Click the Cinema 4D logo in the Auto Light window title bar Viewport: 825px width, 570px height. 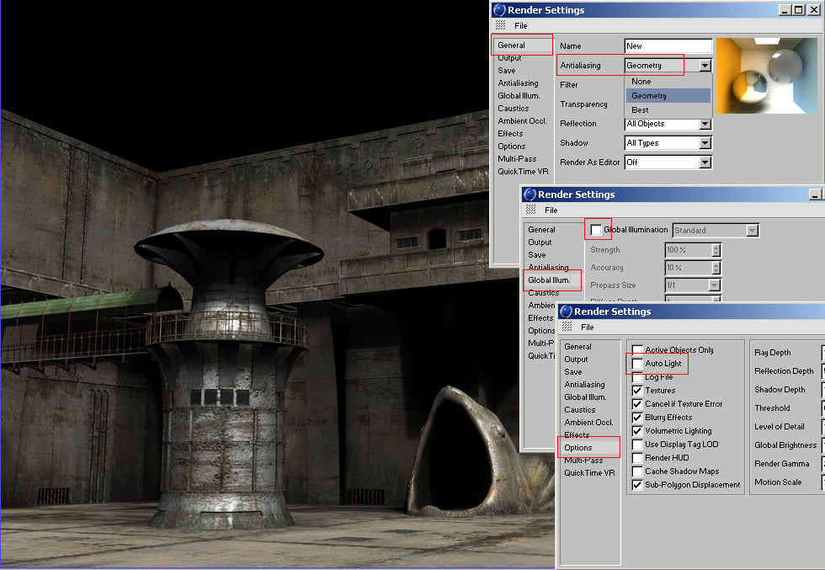click(x=566, y=312)
